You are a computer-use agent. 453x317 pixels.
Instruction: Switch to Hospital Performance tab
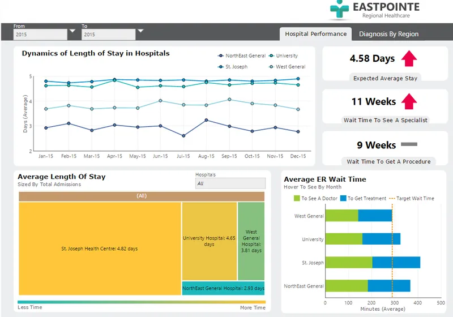[x=316, y=34]
